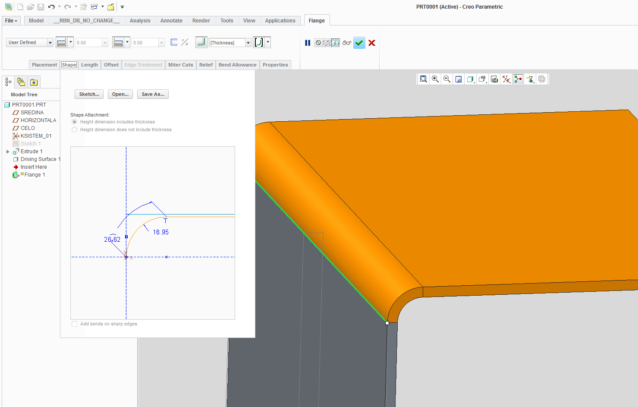Click the Refit zoom icon
Viewport: 638px width, 407px height.
(x=424, y=79)
